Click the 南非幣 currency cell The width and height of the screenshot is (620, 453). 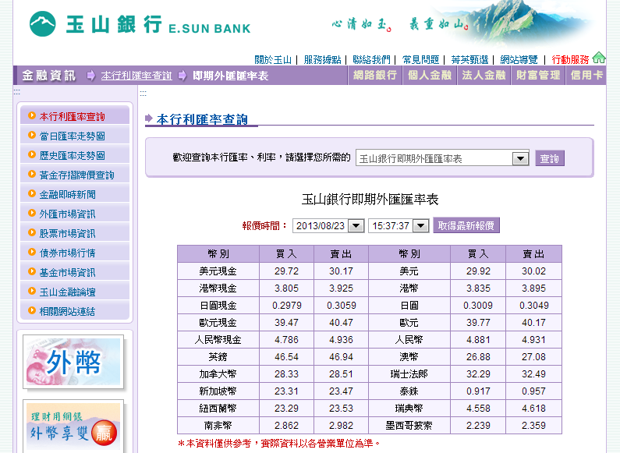(218, 426)
